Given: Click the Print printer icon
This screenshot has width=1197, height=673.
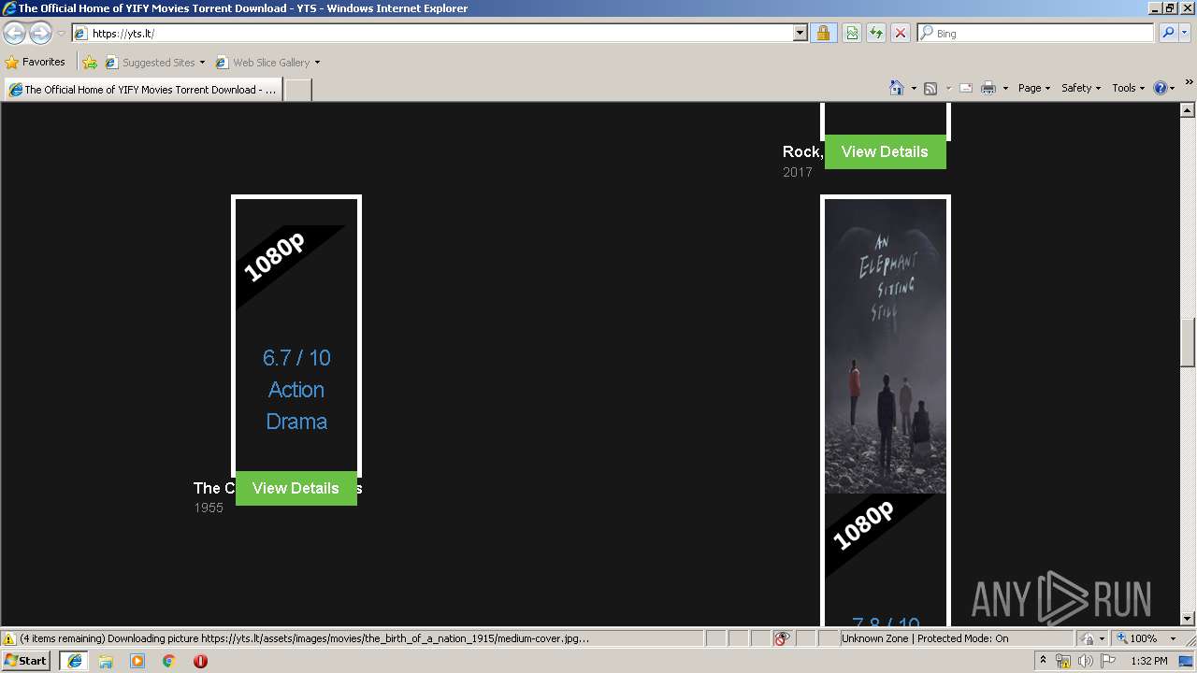Looking at the screenshot, I should click(x=988, y=88).
